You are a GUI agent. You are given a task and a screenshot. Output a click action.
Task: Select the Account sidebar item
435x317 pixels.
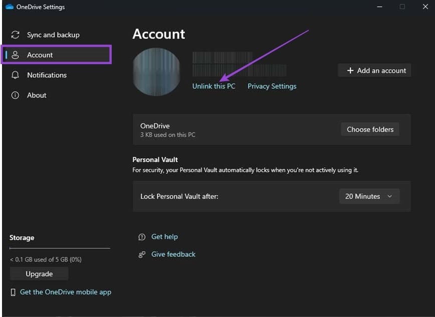pos(57,55)
